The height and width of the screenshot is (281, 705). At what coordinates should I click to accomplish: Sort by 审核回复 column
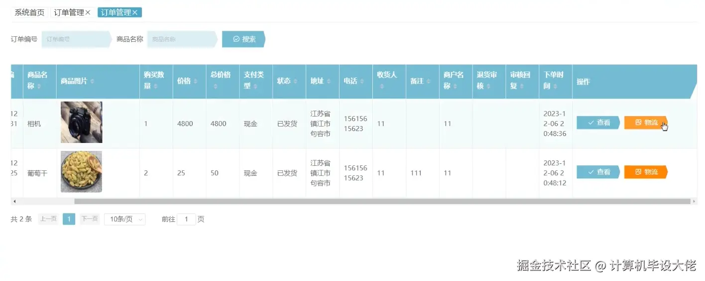click(x=522, y=86)
